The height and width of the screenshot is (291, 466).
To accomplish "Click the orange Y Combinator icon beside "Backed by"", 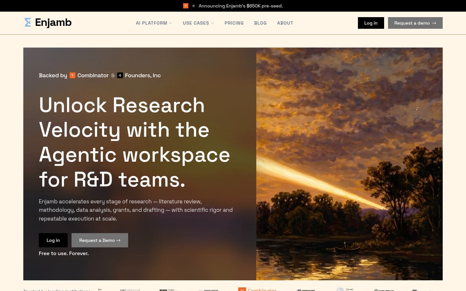I will (72, 75).
